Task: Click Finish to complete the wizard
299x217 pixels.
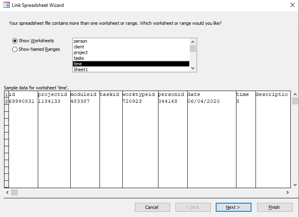Action: [275, 207]
